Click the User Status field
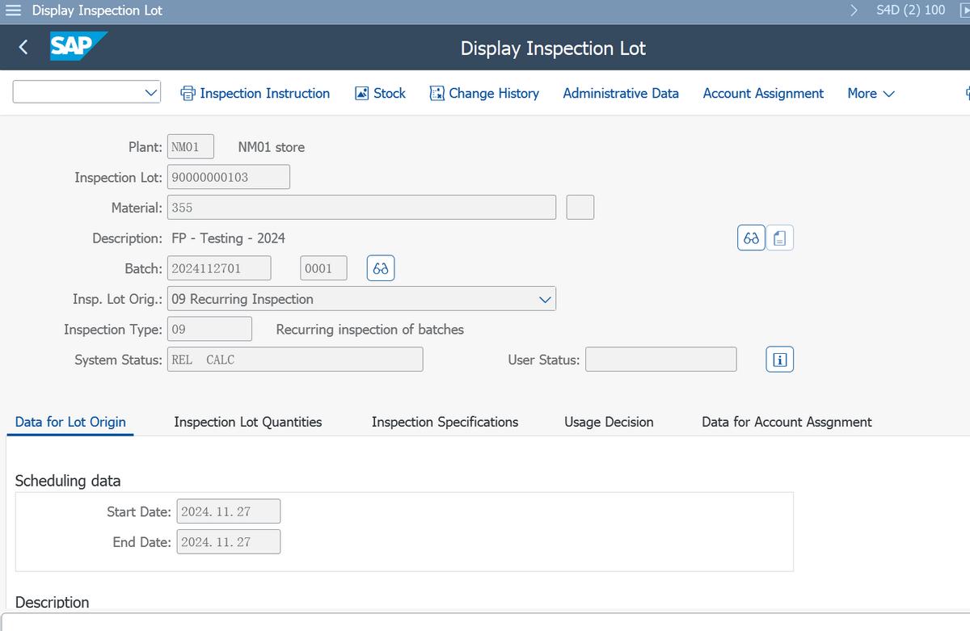970x631 pixels. (660, 360)
